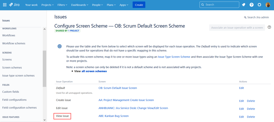
Task: Expand the Filters dropdown menu
Action: pos(62,5)
